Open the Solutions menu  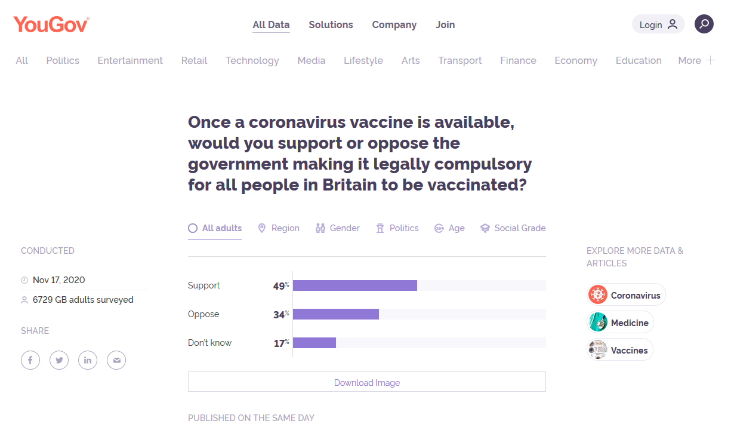331,24
